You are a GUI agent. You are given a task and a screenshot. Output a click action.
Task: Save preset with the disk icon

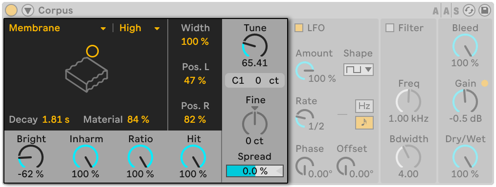[x=484, y=11]
